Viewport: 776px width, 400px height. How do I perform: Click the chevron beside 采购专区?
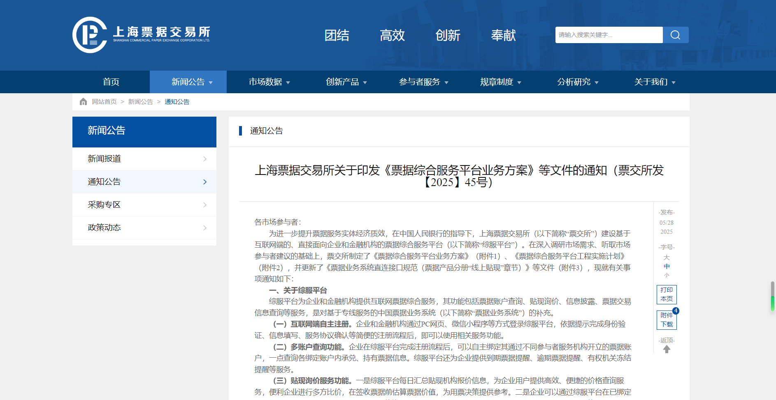pos(205,205)
